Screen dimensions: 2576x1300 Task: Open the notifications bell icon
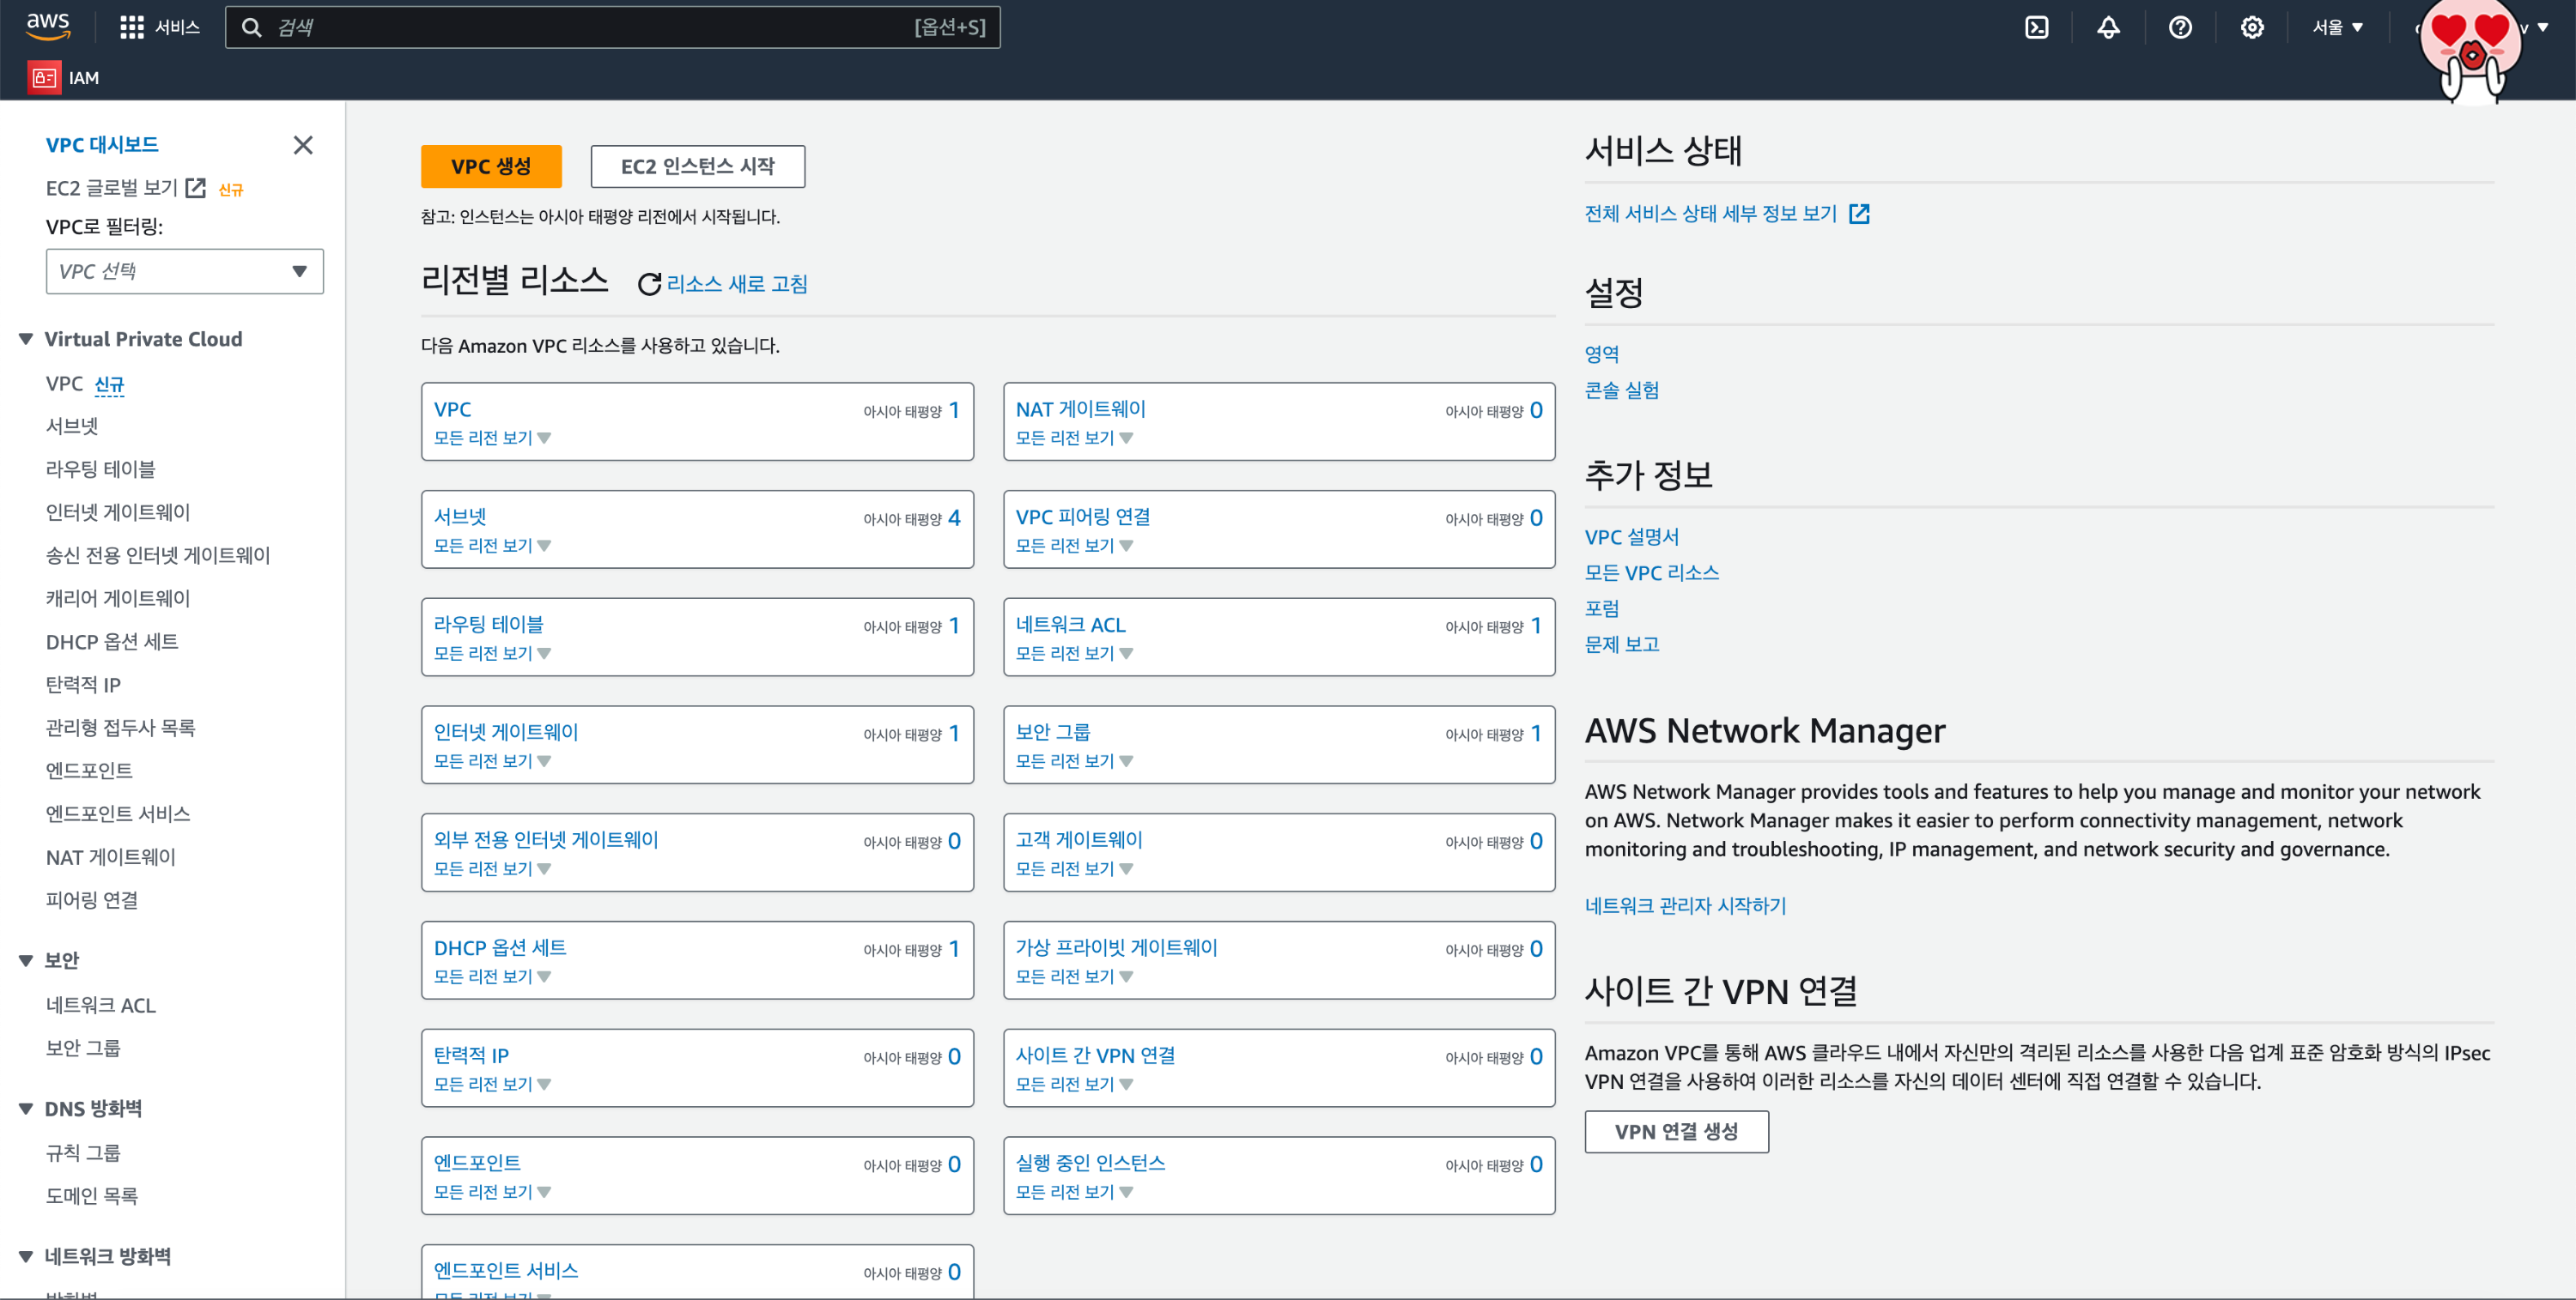[x=2108, y=27]
